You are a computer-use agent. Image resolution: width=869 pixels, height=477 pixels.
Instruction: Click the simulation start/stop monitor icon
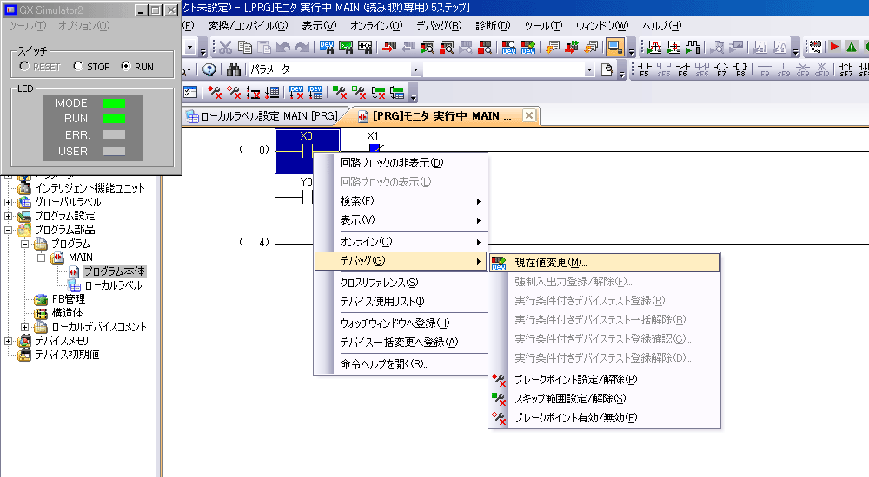614,48
